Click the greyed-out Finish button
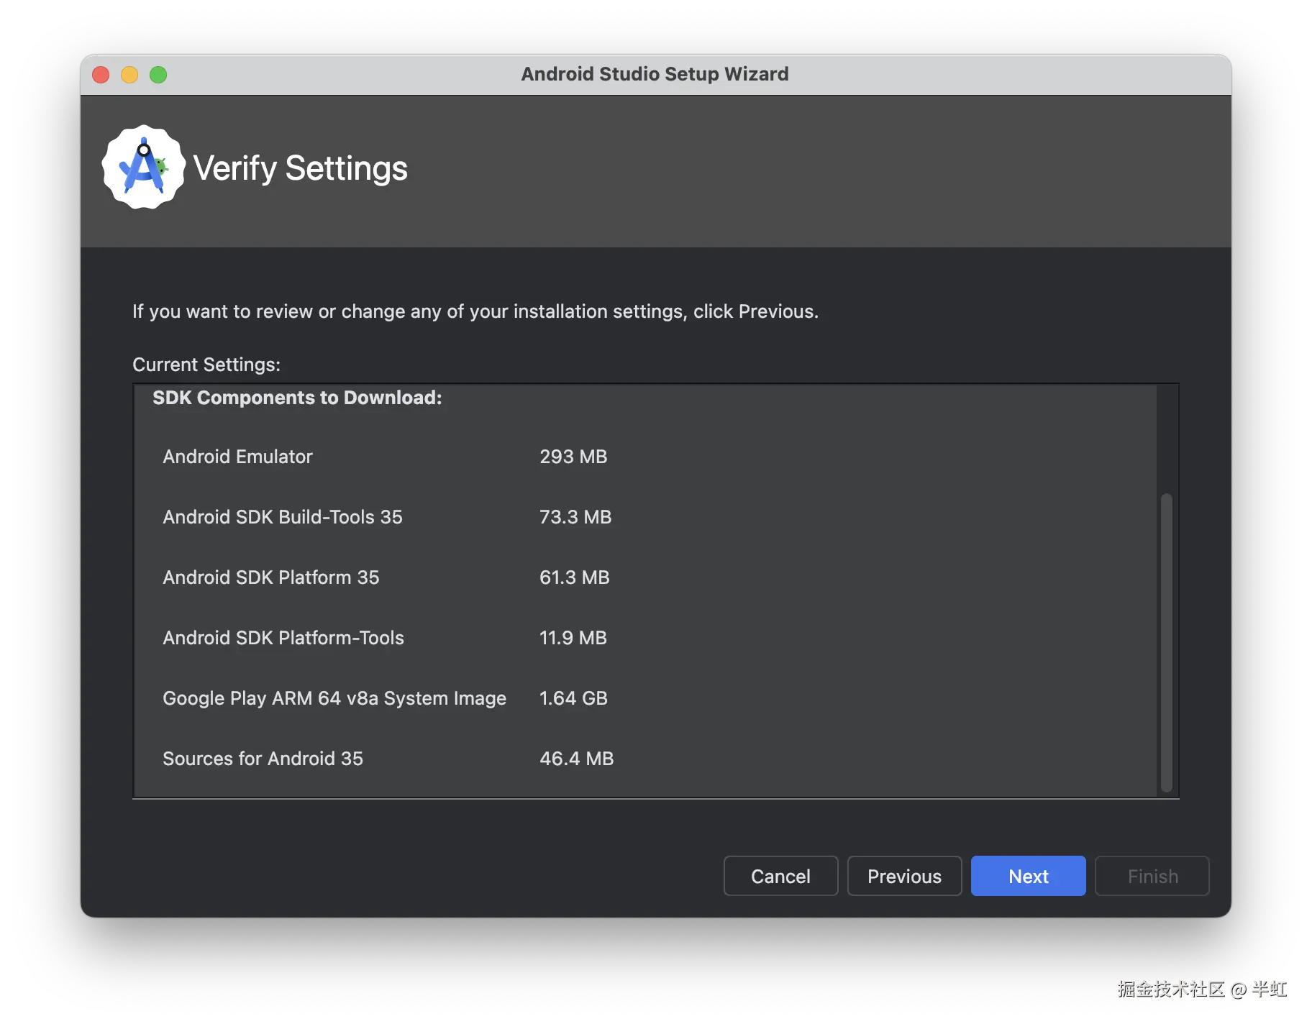1312x1024 pixels. pos(1152,876)
